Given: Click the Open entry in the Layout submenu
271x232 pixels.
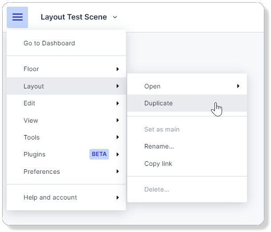Looking at the screenshot, I should tap(152, 86).
